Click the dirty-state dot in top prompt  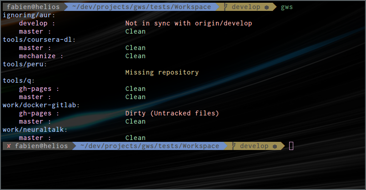click(266, 7)
